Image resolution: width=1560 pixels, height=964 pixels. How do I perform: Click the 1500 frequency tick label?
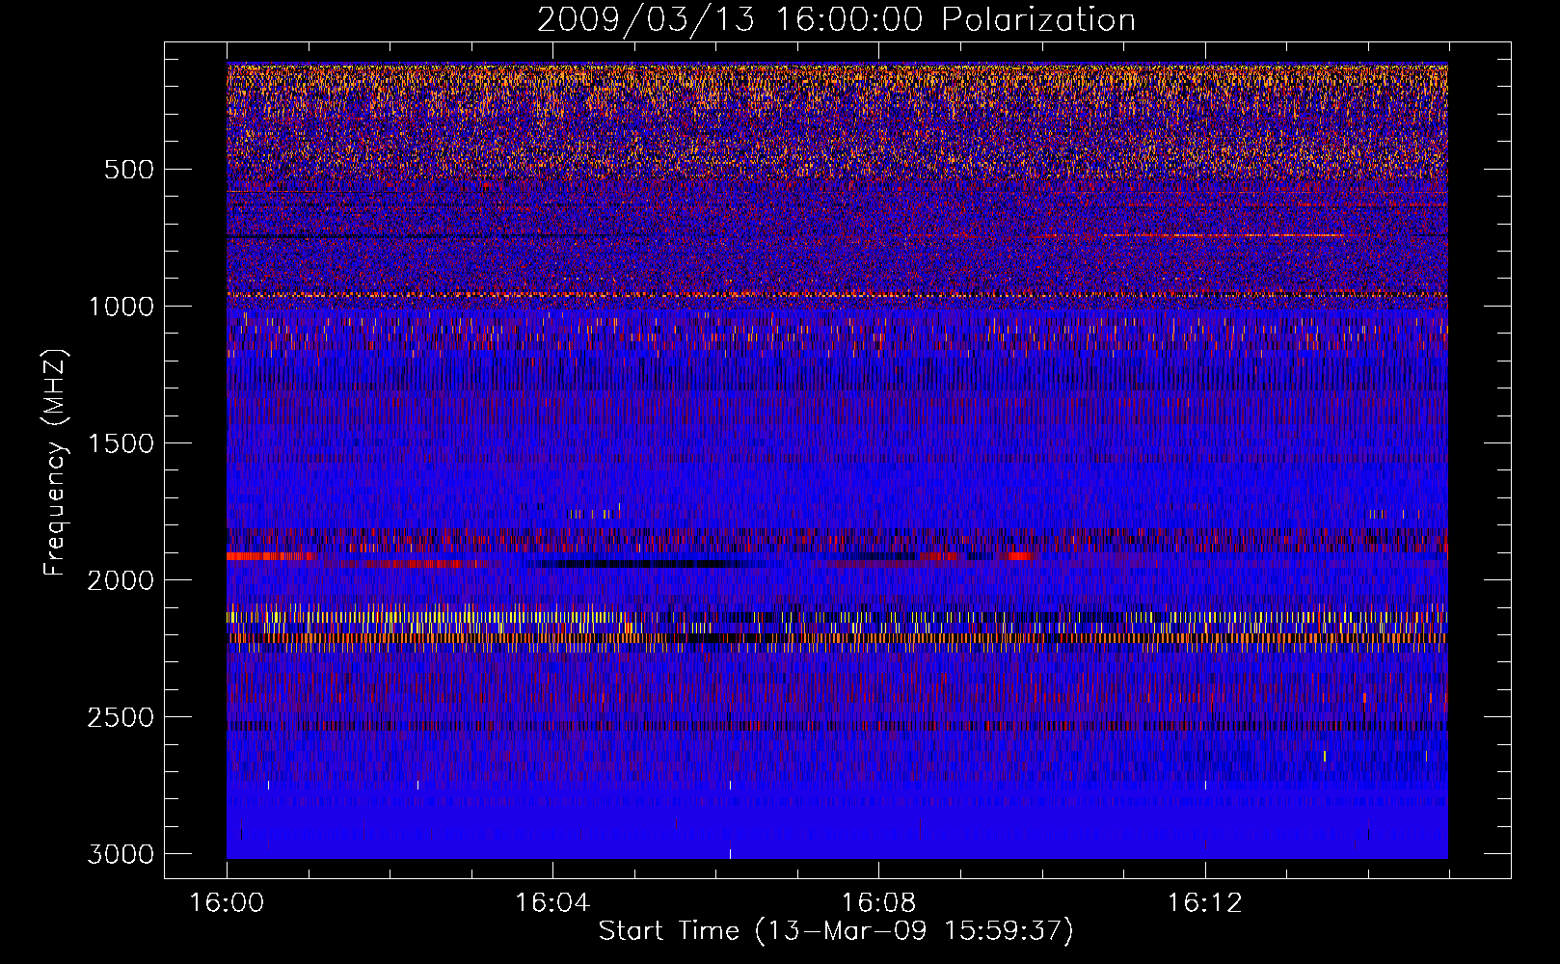(121, 443)
